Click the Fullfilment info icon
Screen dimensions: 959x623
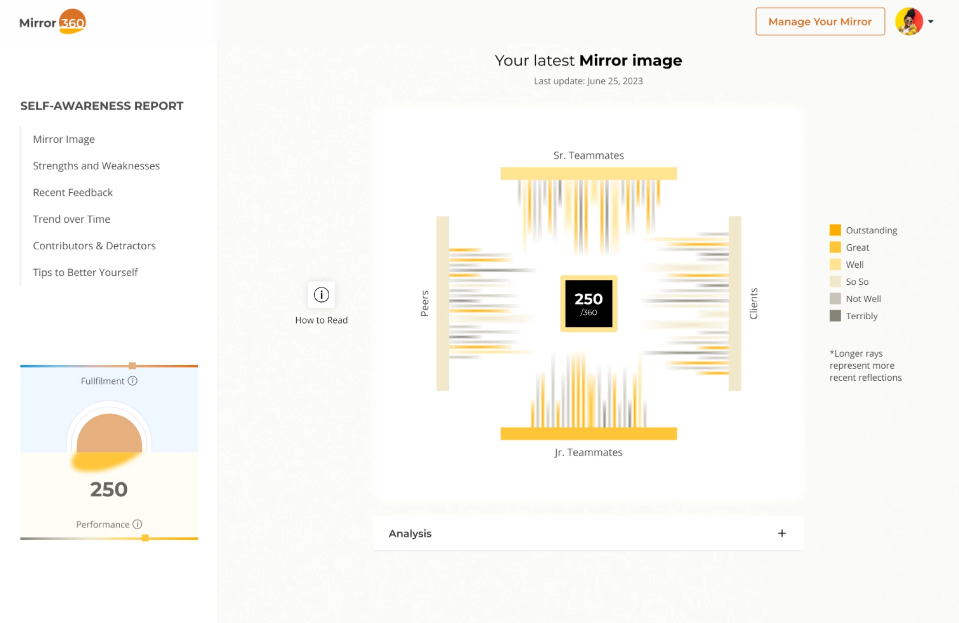click(132, 381)
